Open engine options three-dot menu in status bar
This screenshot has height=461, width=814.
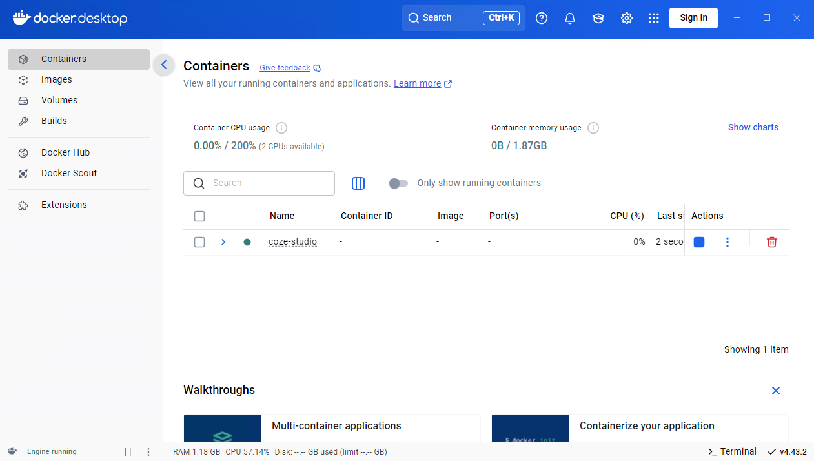(x=148, y=452)
